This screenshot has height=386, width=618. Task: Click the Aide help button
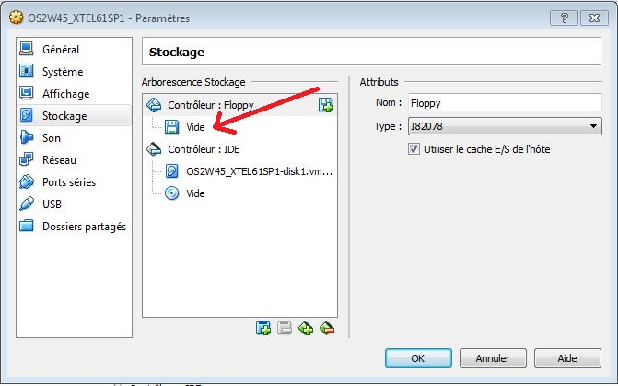567,357
